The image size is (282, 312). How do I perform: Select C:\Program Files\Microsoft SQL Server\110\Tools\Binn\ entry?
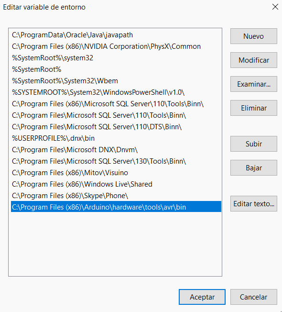(x=116, y=115)
